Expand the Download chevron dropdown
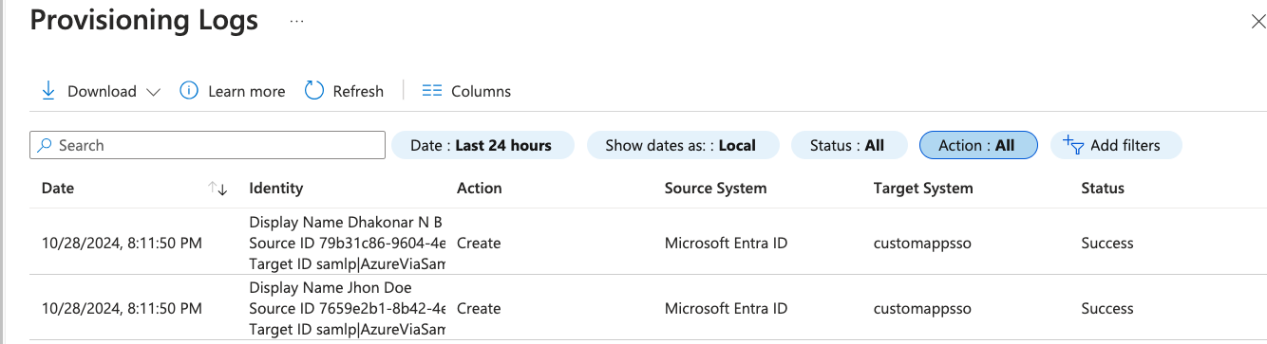The height and width of the screenshot is (344, 1267). 154,92
